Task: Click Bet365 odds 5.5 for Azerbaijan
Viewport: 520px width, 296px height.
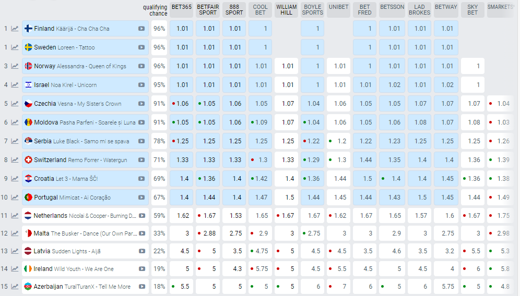Action: [x=182, y=287]
